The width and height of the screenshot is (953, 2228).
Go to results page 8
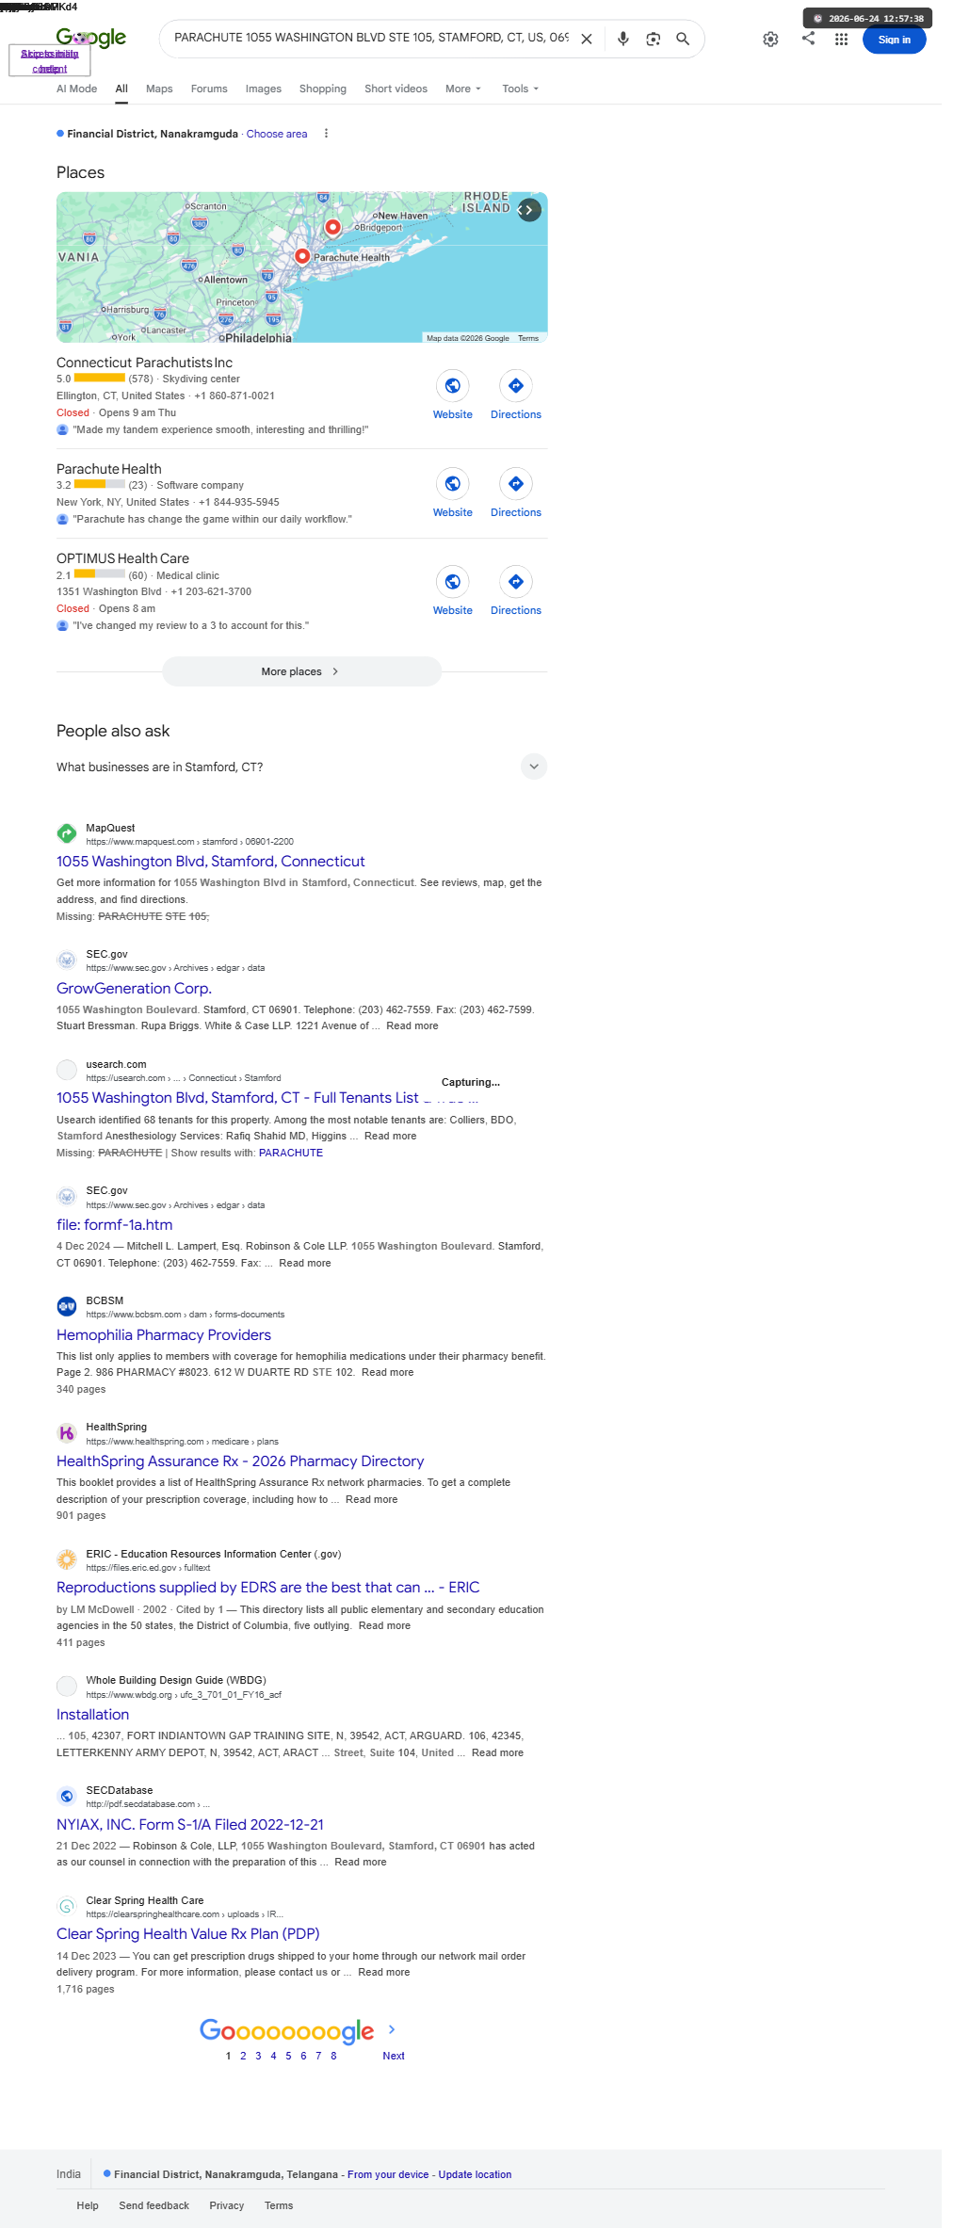pos(333,2056)
